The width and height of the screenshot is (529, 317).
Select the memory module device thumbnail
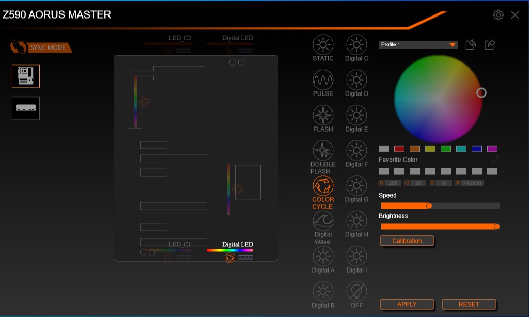pyautogui.click(x=26, y=108)
